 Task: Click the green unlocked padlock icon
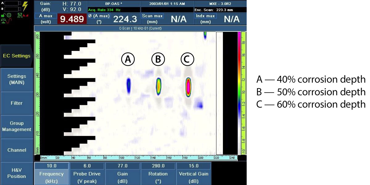(x=3, y=15)
